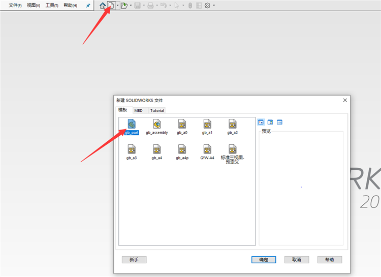381x277 pixels.
Task: Select the GYW-A4 drawing template
Action: click(x=207, y=152)
